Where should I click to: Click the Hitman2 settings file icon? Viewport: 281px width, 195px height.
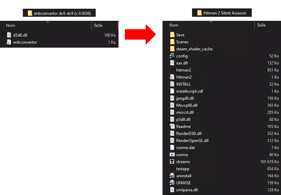(172, 77)
